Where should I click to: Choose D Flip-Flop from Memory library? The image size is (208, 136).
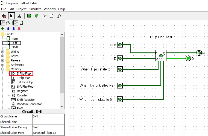tap(24, 73)
